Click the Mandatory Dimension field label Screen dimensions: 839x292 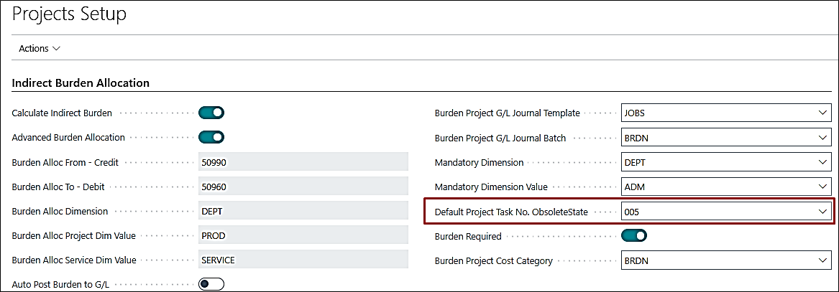tap(479, 163)
